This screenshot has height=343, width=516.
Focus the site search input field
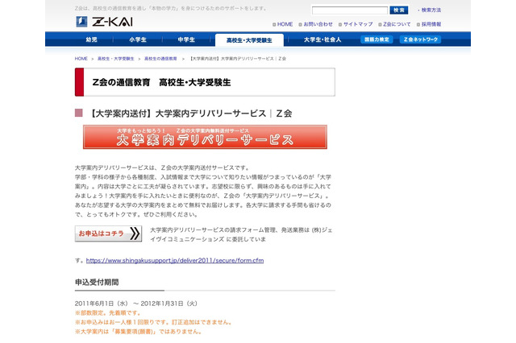coord(349,10)
